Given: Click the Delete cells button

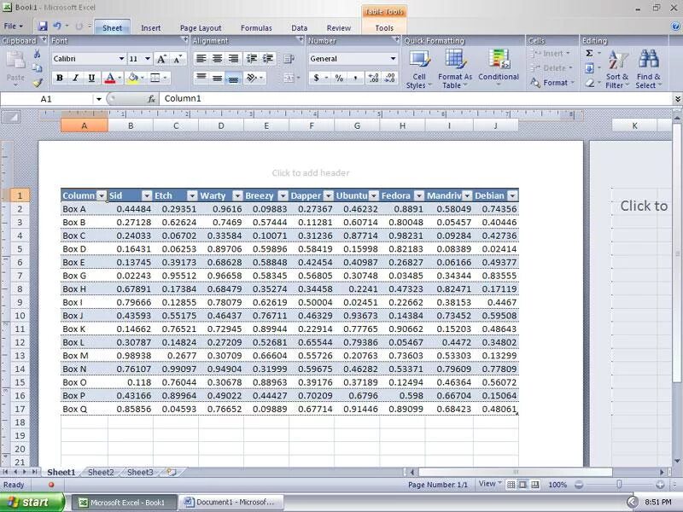Looking at the screenshot, I should click(552, 68).
